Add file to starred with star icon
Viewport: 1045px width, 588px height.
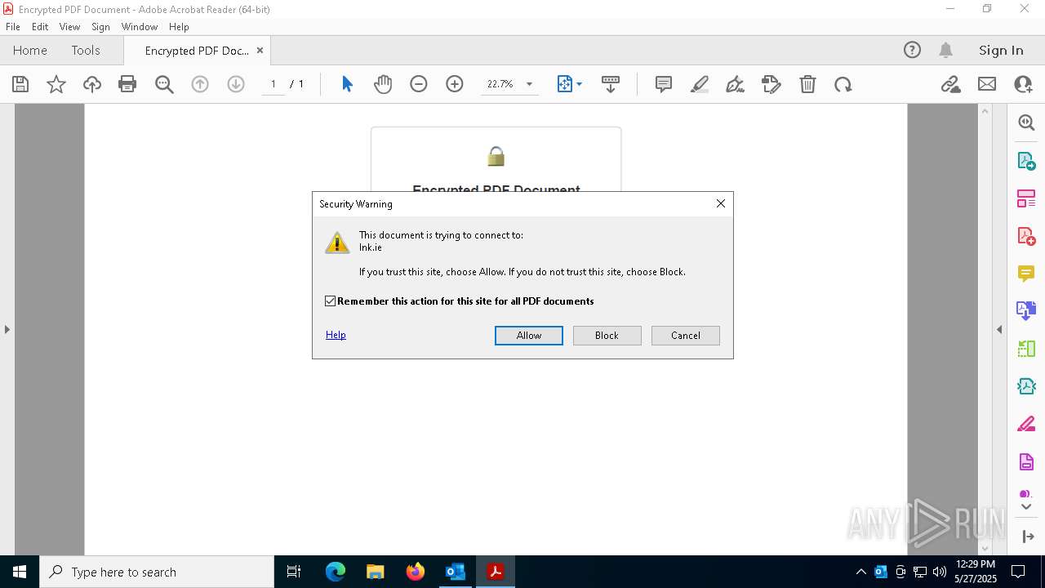(x=56, y=84)
